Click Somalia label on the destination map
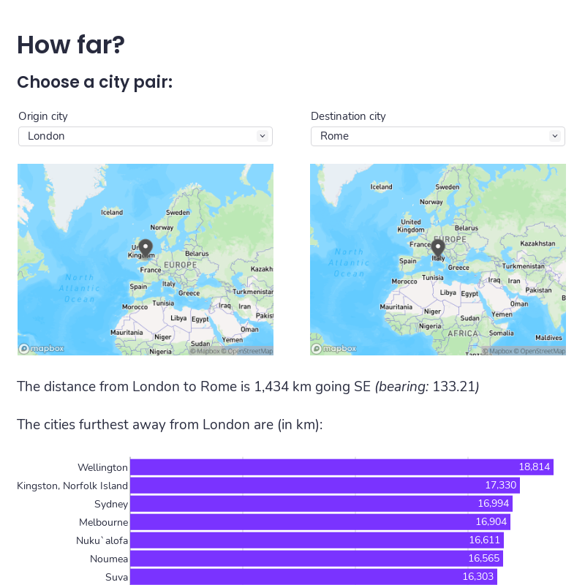The image size is (585, 585). click(502, 333)
